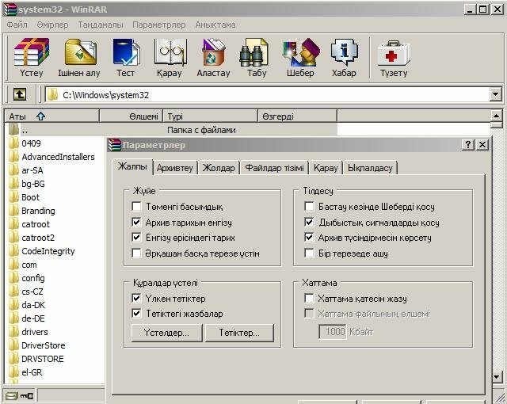Enable Бастау кезінде Шеберді қосу checkbox
This screenshot has width=507, height=404.
tap(309, 206)
